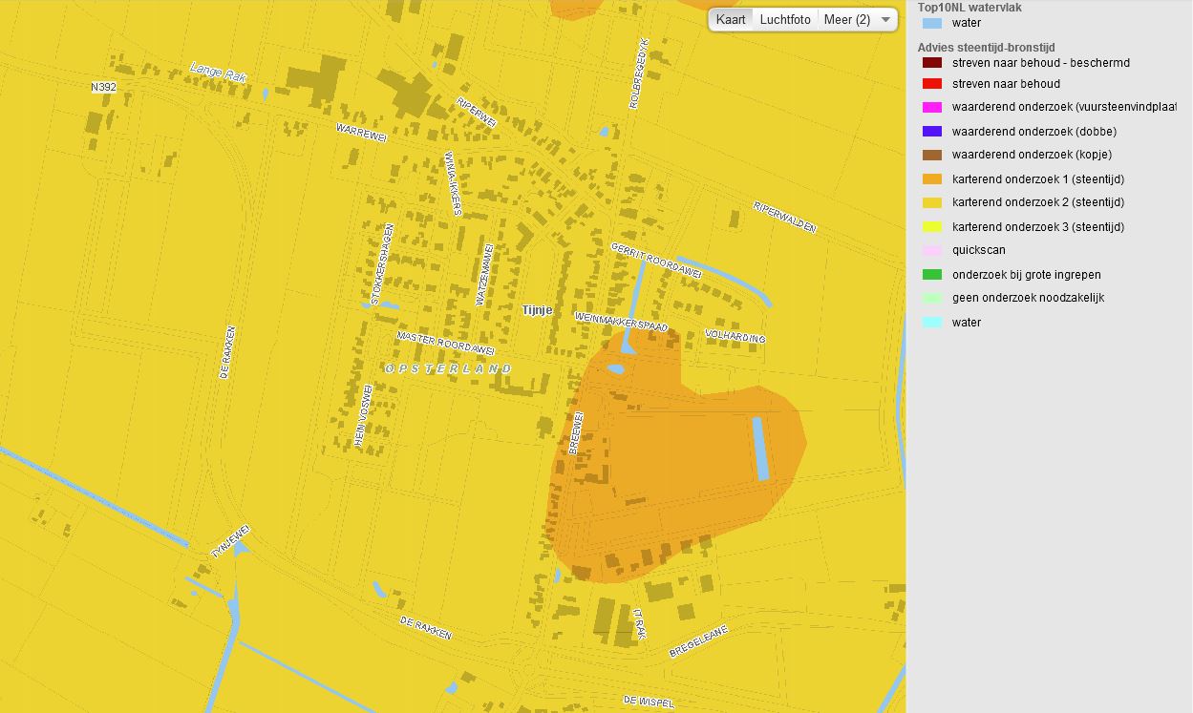This screenshot has height=713, width=1193.
Task: Select bright yellow 'karterend onderzoek 3' swatch
Action: pyautogui.click(x=931, y=227)
